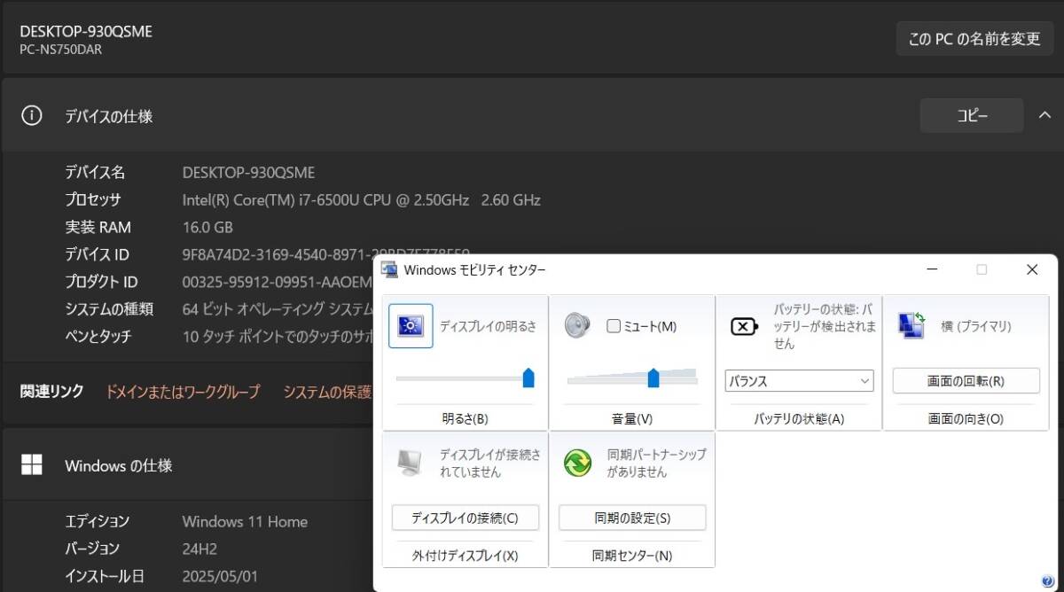1064x592 pixels.
Task: Click the info icon beside デバイスの仕様
Action: click(31, 116)
